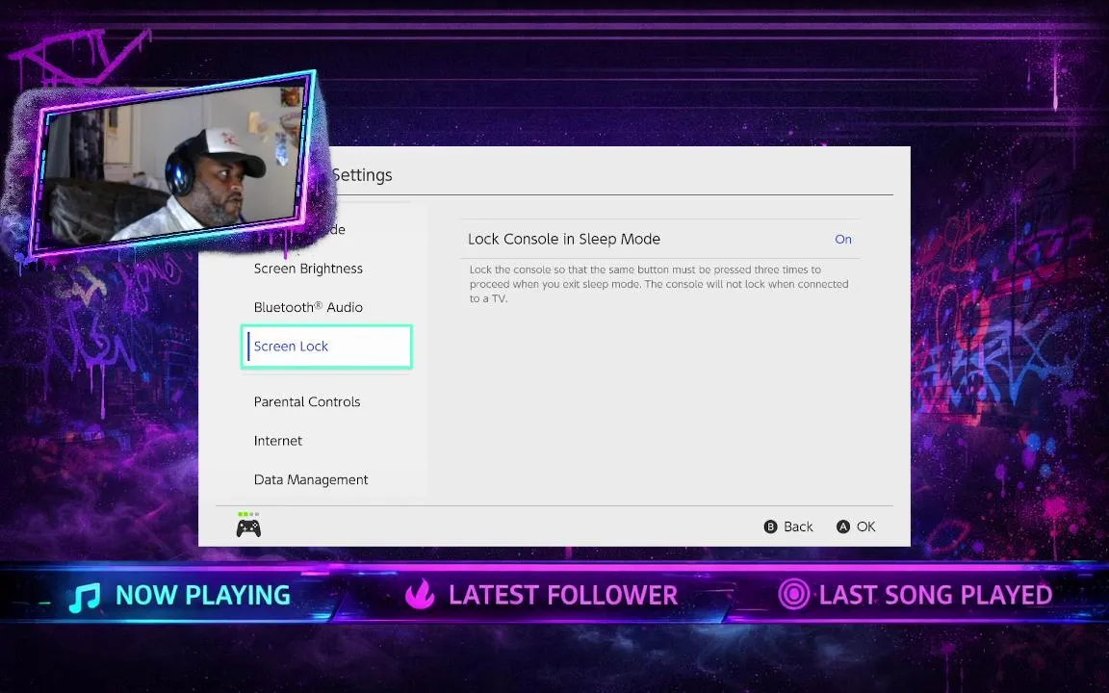Click the Last Song Played target icon
Screen dimensions: 1109x693
pyautogui.click(x=793, y=594)
